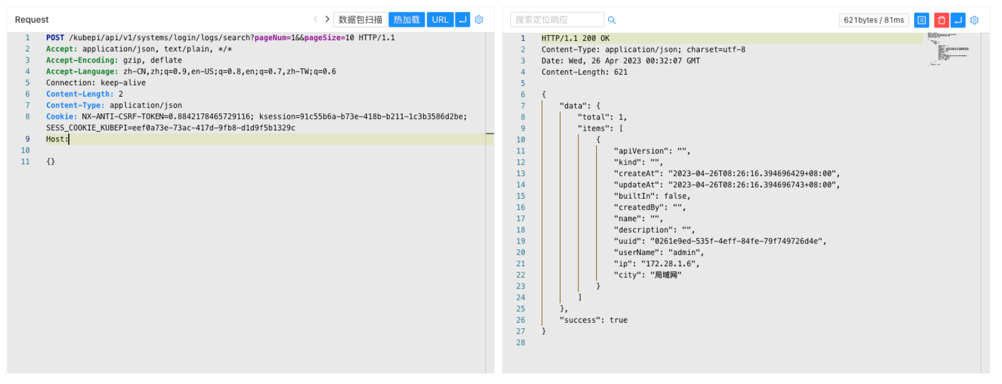Screen dimensions: 1002x384
Task: Toggle word wrap in the Request panel
Action: coord(462,20)
